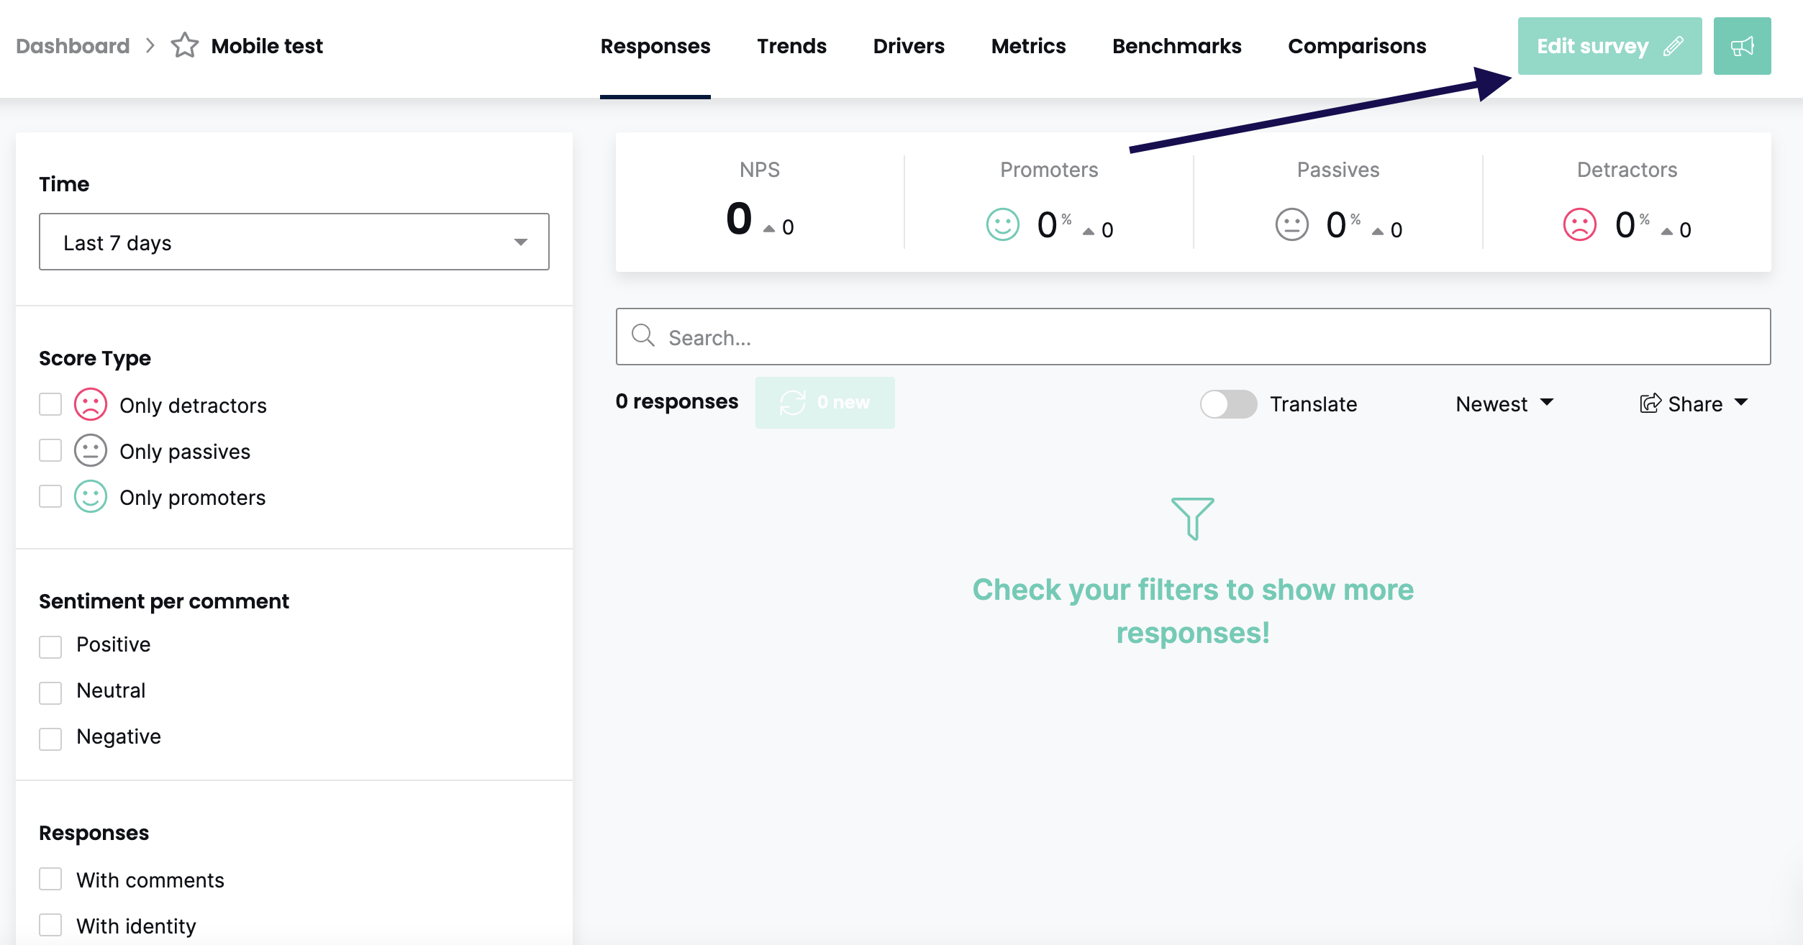
Task: Check the Only detractors checkbox
Action: click(50, 405)
